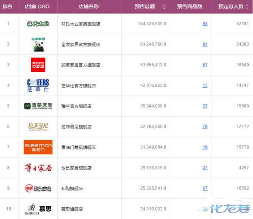Click presale total 24,310,032.0
Image resolution: width=253 pixels, height=219 pixels.
click(153, 209)
